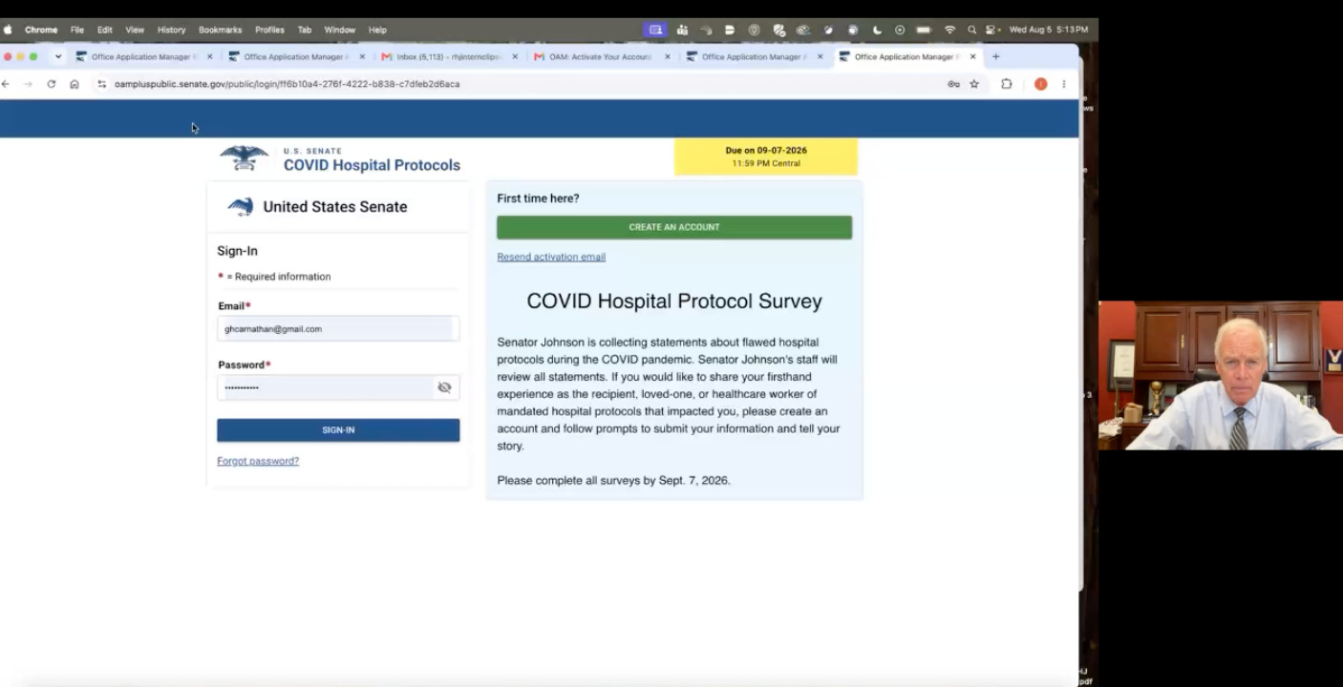Open the Chrome Extensions puzzle icon

tap(1007, 84)
